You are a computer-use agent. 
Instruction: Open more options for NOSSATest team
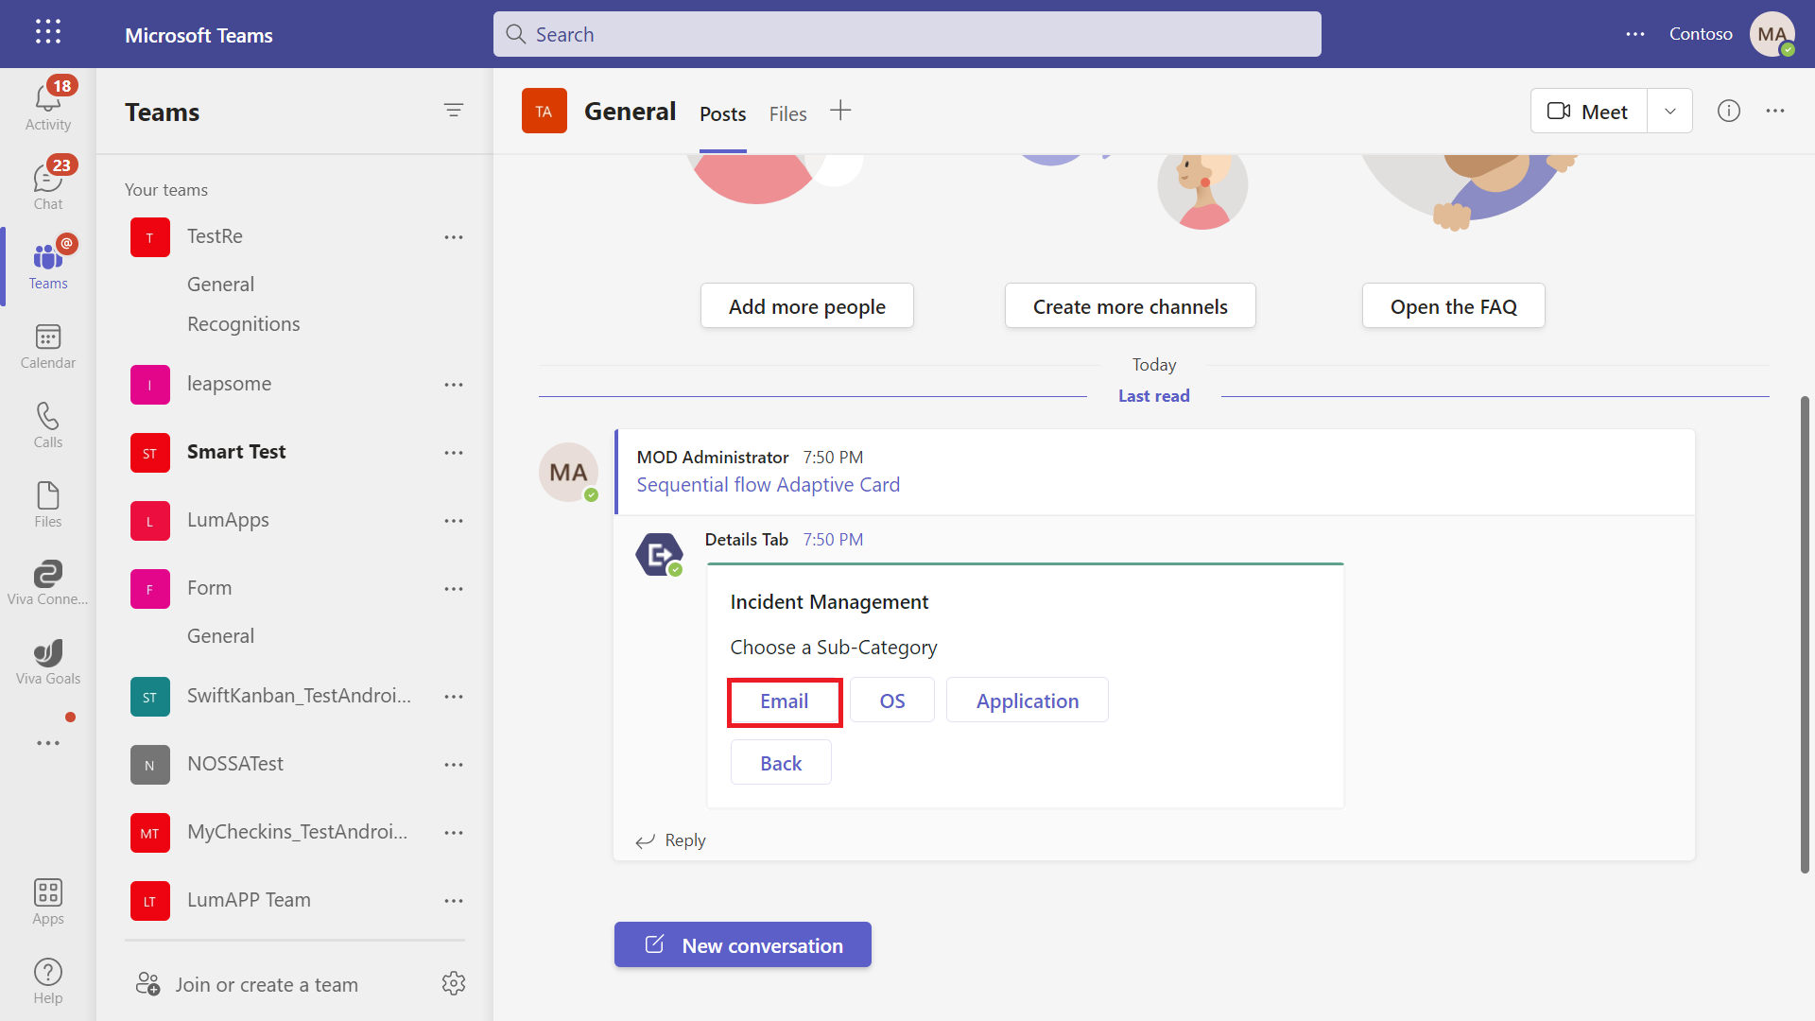[454, 765]
